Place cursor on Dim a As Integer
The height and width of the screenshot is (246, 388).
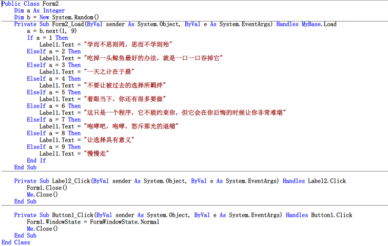(x=39, y=10)
